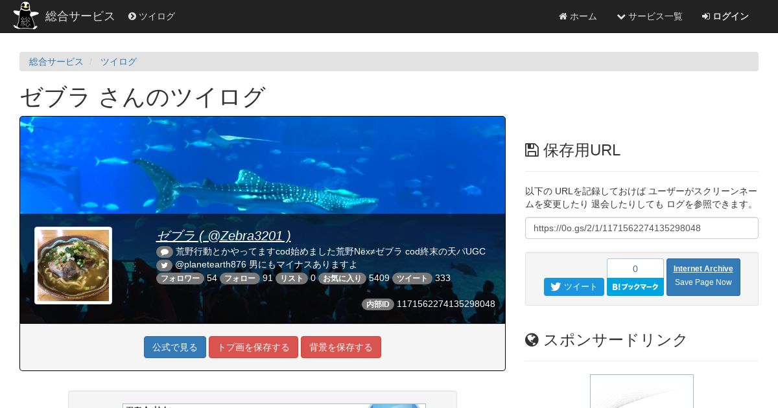
Task: Open 総合サービス brand link in navbar
Action: 80,16
